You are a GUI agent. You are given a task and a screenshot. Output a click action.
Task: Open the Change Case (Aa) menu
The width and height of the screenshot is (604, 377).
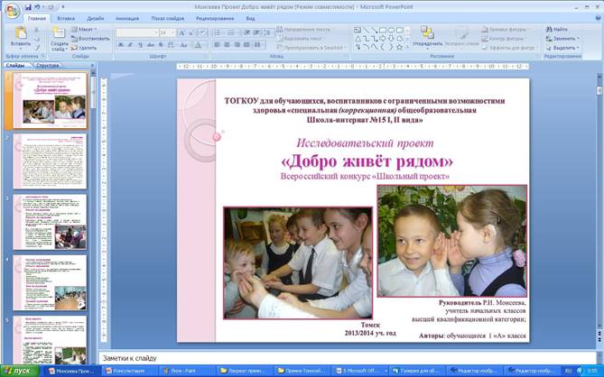pos(184,45)
